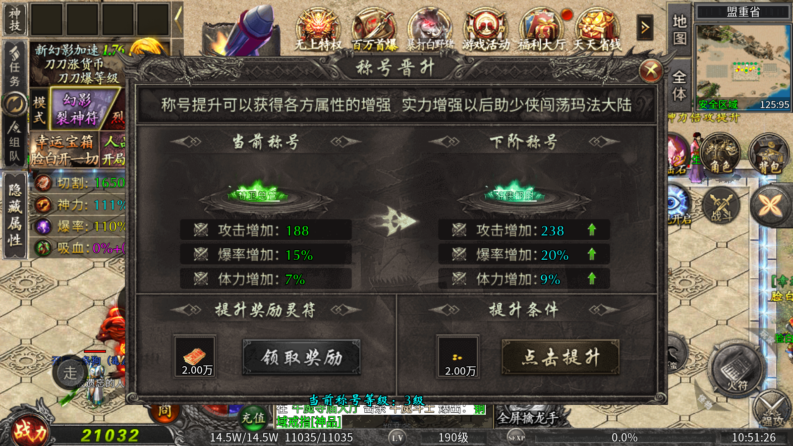Open the 角色 character icon
The height and width of the screenshot is (446, 793).
tap(720, 155)
